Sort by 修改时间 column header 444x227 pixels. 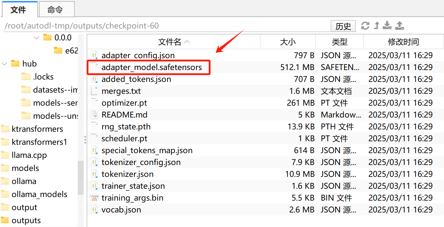pos(404,42)
